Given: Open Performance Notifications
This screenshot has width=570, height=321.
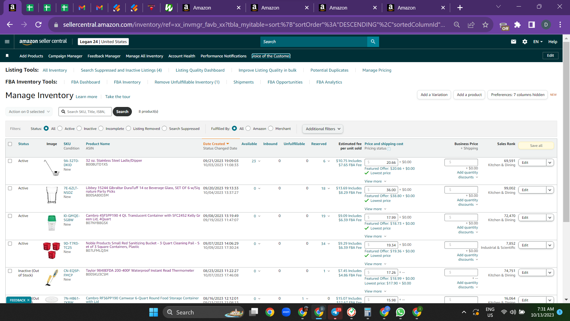Looking at the screenshot, I should coord(224,56).
